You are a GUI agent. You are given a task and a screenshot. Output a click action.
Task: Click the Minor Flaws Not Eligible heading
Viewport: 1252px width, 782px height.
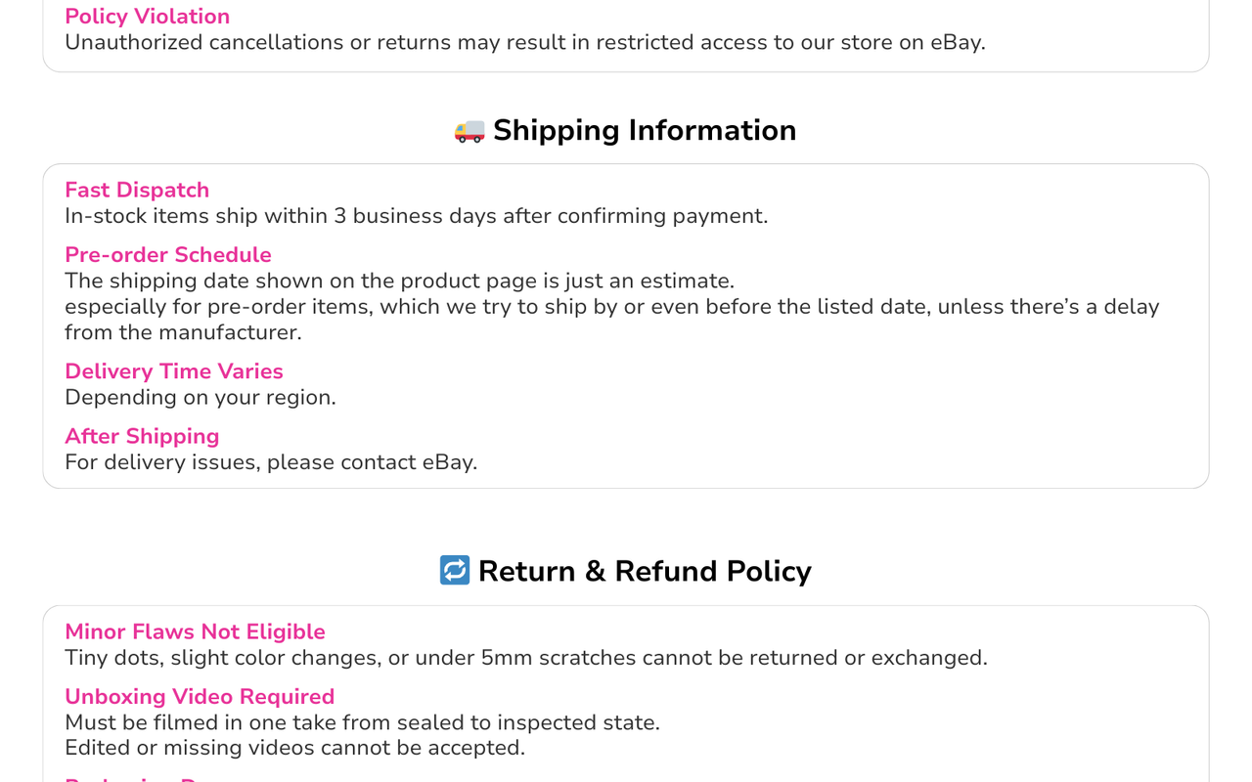pos(195,631)
